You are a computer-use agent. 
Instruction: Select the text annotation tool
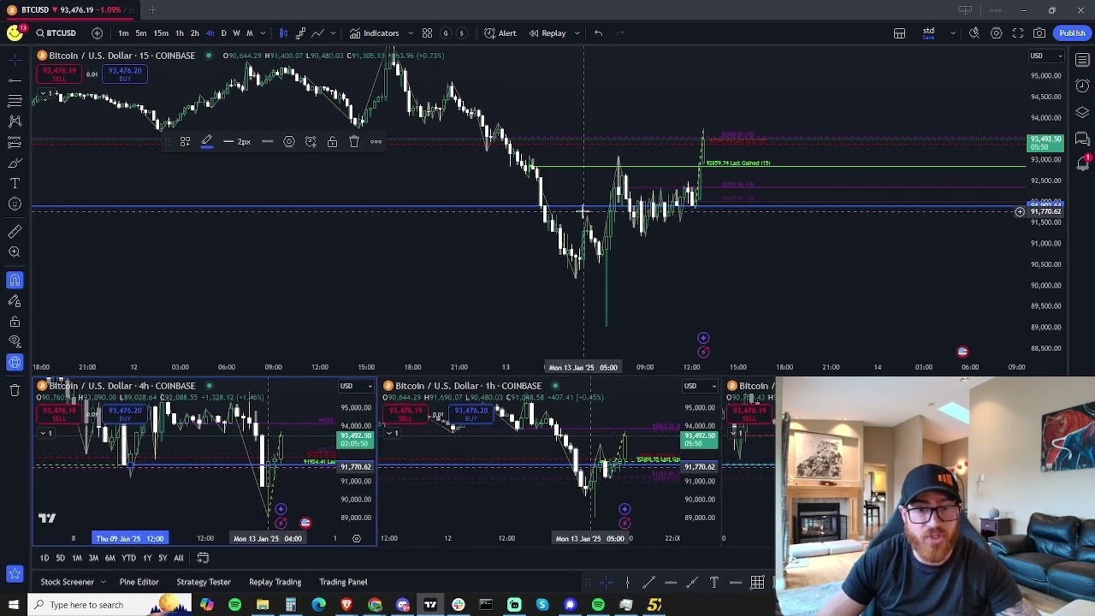(x=15, y=183)
